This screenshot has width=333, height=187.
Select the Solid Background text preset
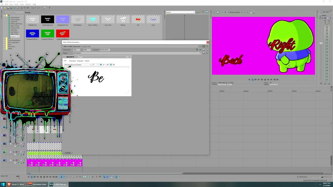47,19
